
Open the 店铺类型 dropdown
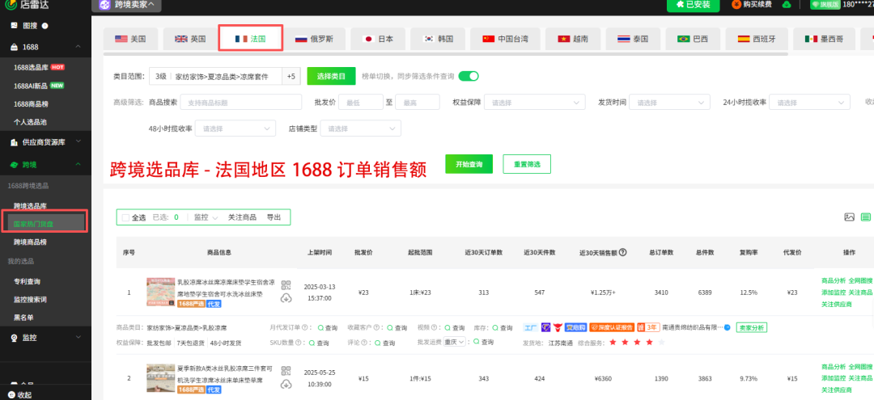coord(361,128)
